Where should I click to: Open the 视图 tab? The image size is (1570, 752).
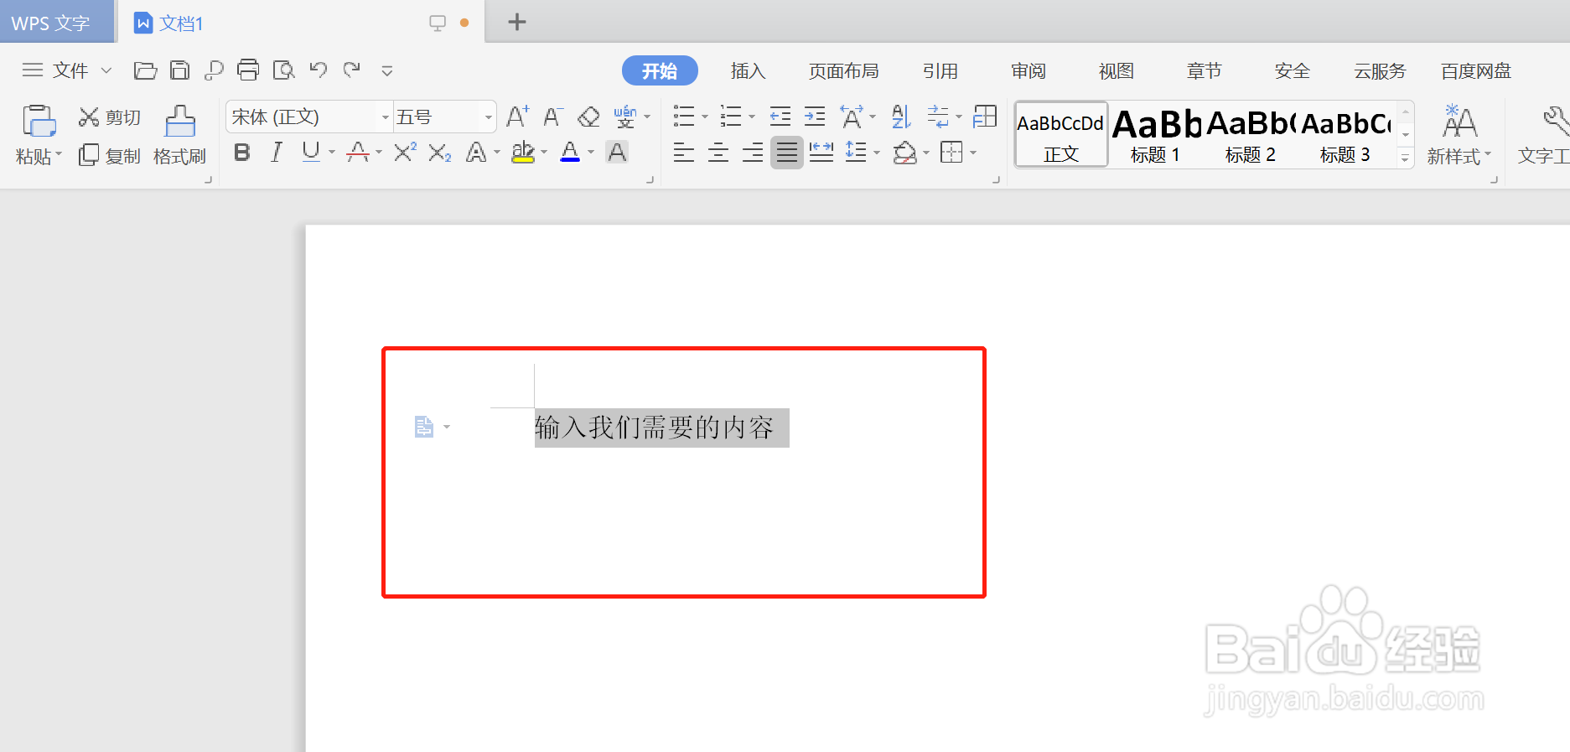point(1117,70)
